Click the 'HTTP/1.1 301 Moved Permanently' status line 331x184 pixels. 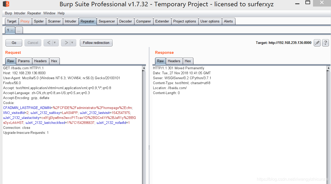(179, 68)
